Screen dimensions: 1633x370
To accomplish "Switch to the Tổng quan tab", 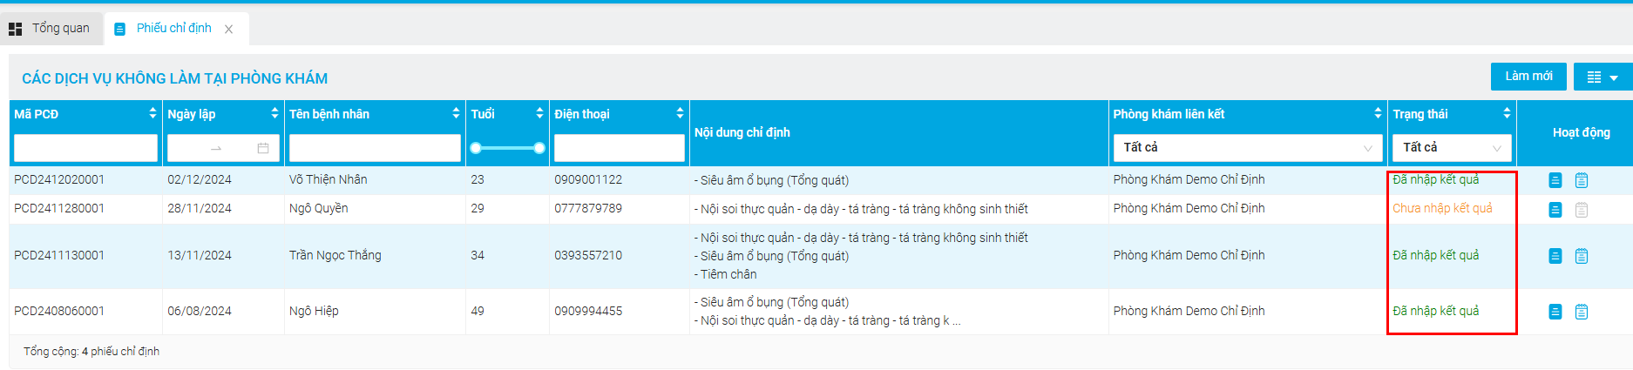I will 51,29.
